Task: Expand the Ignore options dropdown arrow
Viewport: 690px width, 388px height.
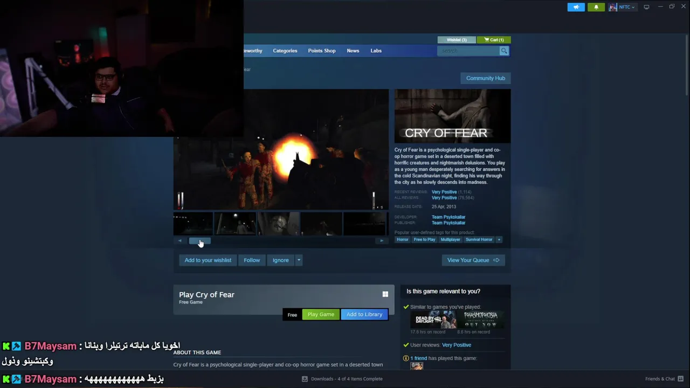Action: point(299,260)
